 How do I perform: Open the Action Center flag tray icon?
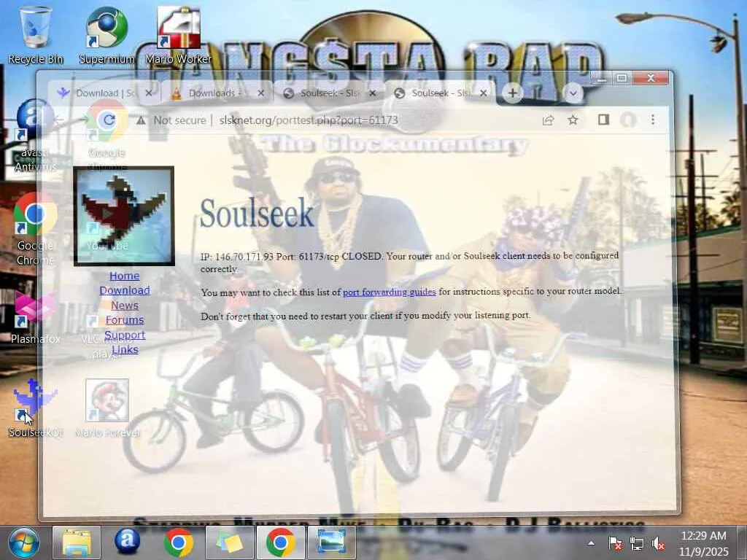pyautogui.click(x=614, y=542)
